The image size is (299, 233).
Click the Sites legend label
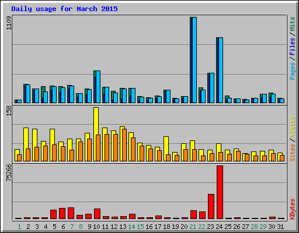pos(292,153)
